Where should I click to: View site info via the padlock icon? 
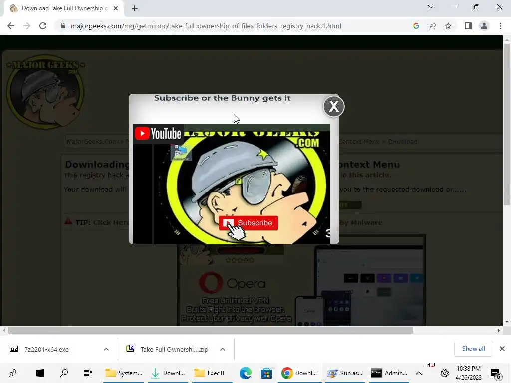[x=63, y=26]
